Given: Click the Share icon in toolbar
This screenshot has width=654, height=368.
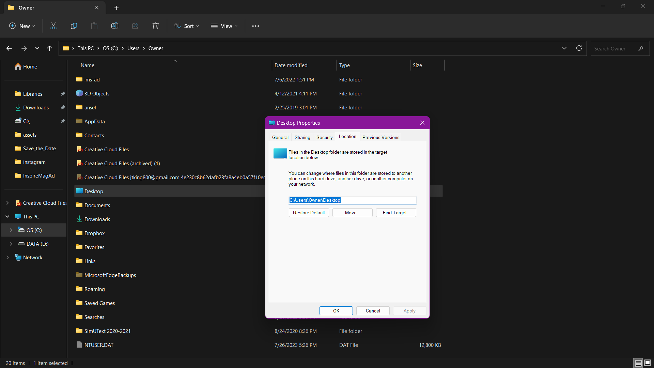Looking at the screenshot, I should [135, 26].
